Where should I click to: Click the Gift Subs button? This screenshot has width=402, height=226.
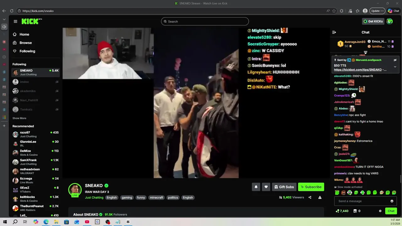284,187
